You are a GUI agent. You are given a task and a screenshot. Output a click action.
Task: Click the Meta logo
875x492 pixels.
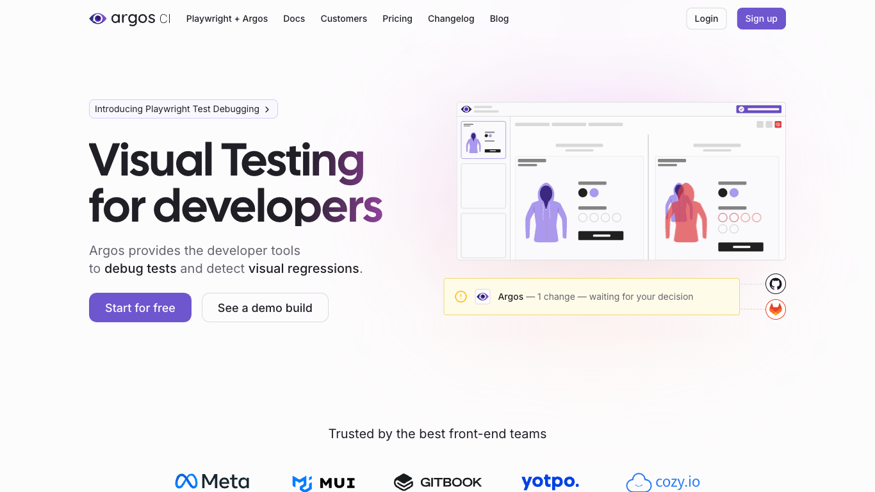212,481
